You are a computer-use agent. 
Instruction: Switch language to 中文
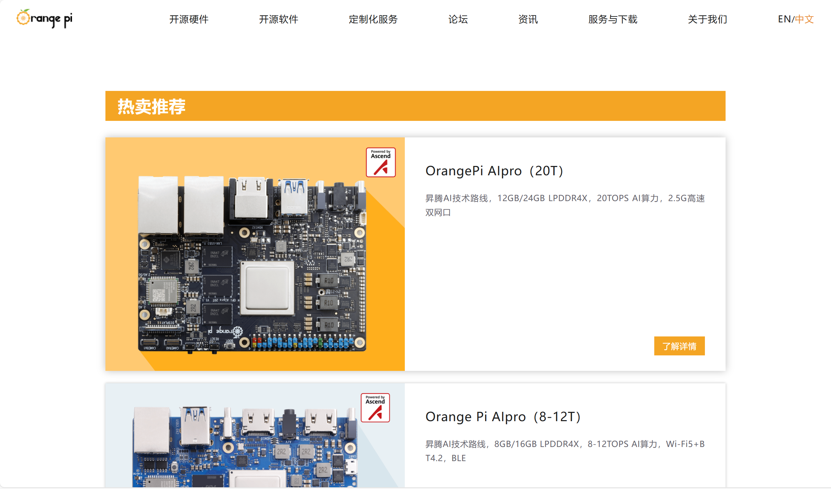point(804,19)
